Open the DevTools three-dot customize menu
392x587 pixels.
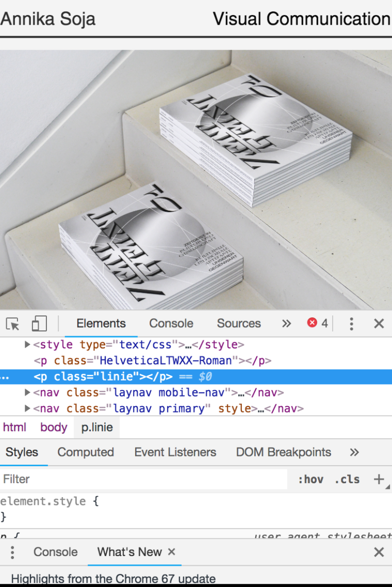click(351, 324)
